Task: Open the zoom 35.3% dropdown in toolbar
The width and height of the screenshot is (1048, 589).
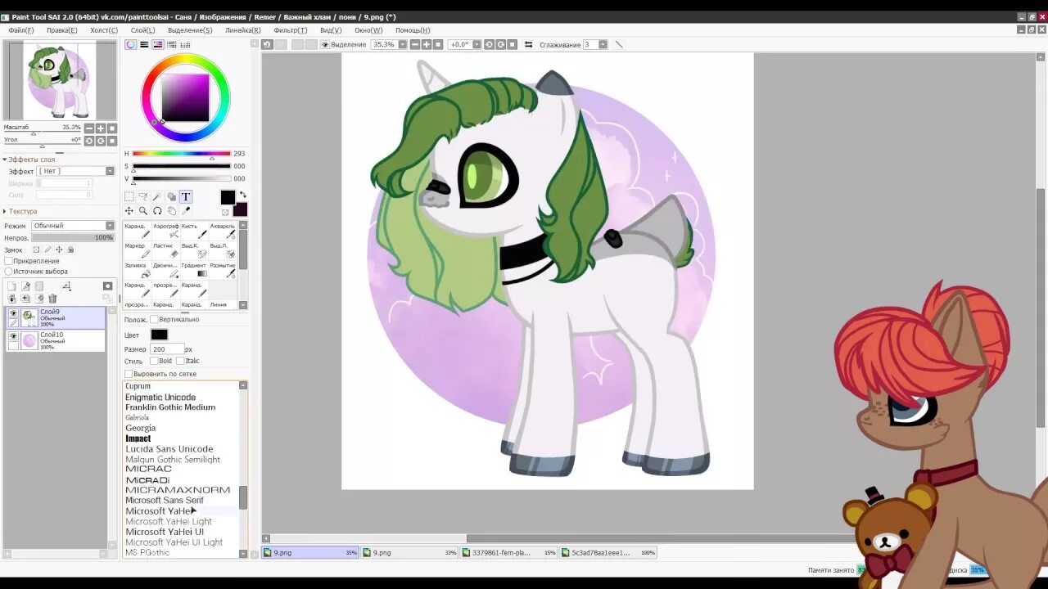Action: pyautogui.click(x=402, y=44)
